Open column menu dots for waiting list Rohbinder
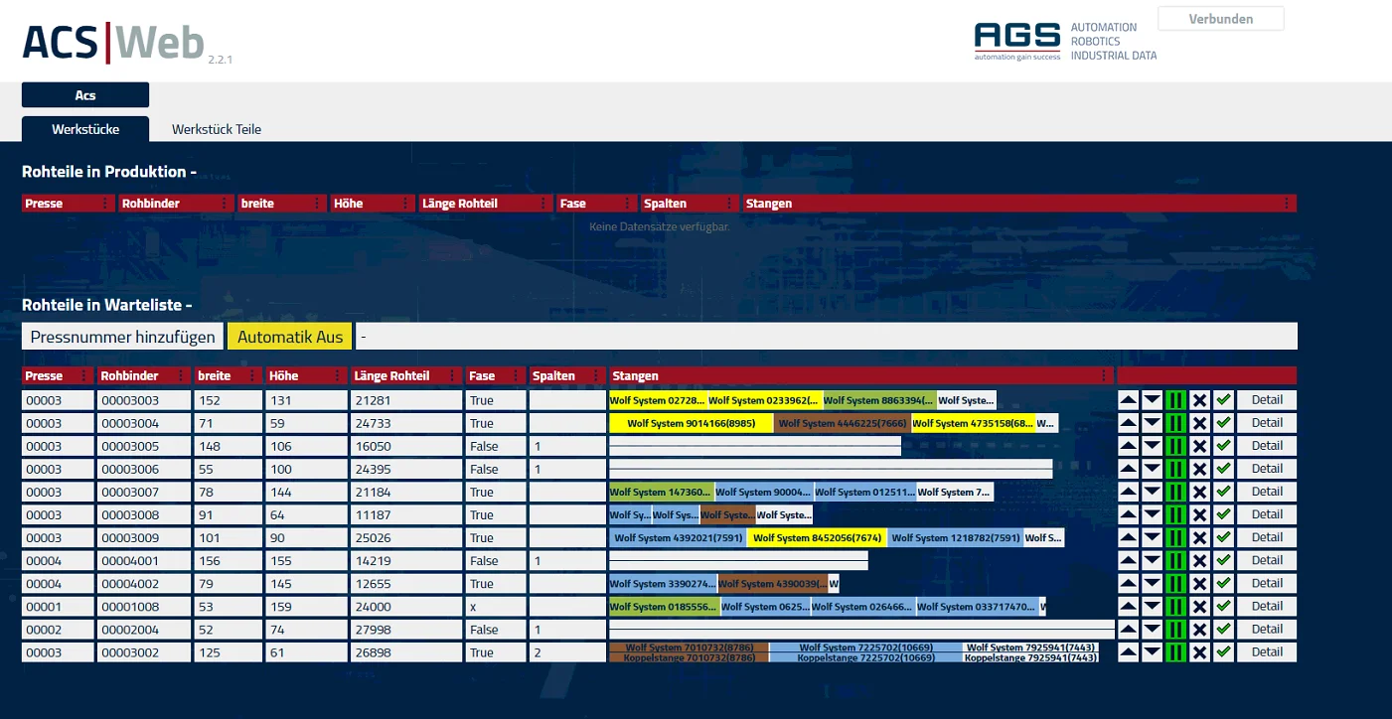 coord(182,376)
